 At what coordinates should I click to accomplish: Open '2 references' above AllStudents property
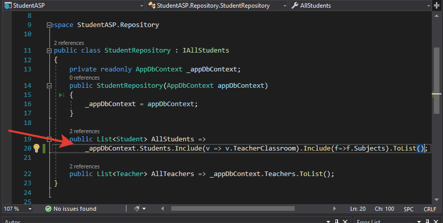point(85,132)
